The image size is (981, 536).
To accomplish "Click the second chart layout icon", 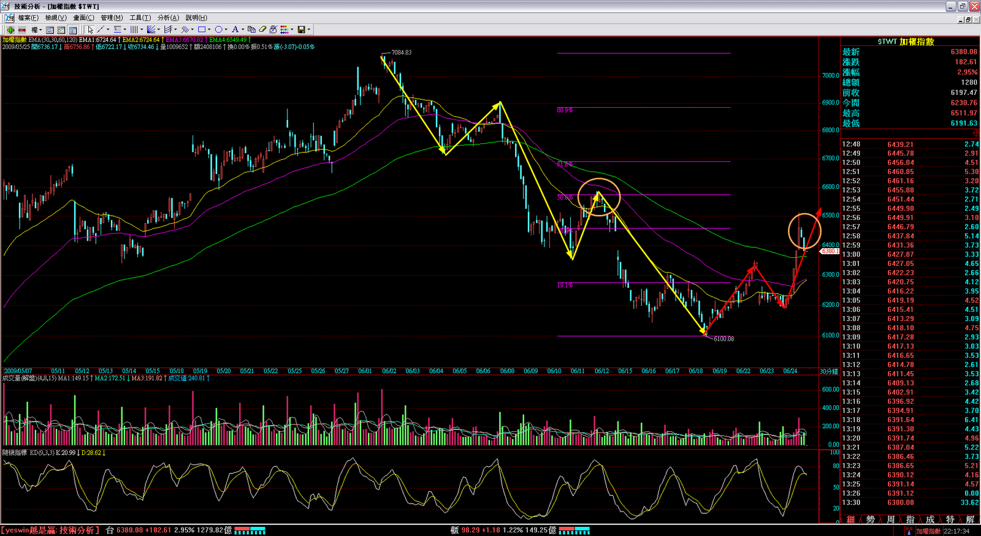I will pyautogui.click(x=61, y=30).
